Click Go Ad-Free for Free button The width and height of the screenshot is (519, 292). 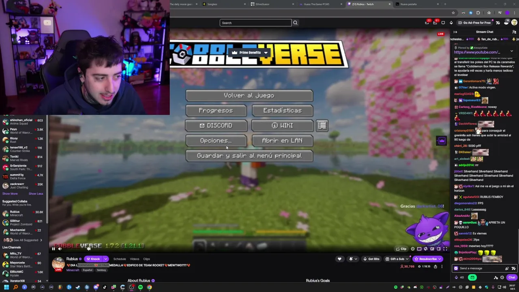pos(474,23)
